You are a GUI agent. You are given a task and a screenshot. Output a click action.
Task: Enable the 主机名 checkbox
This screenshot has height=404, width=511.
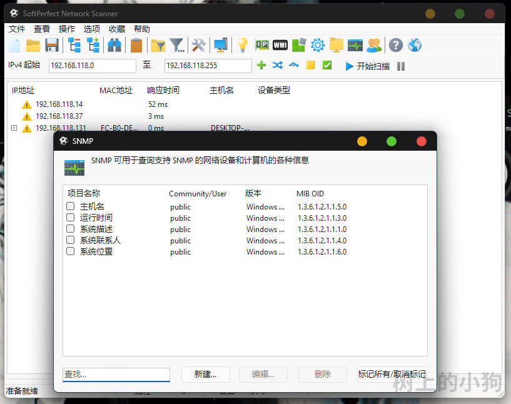71,206
